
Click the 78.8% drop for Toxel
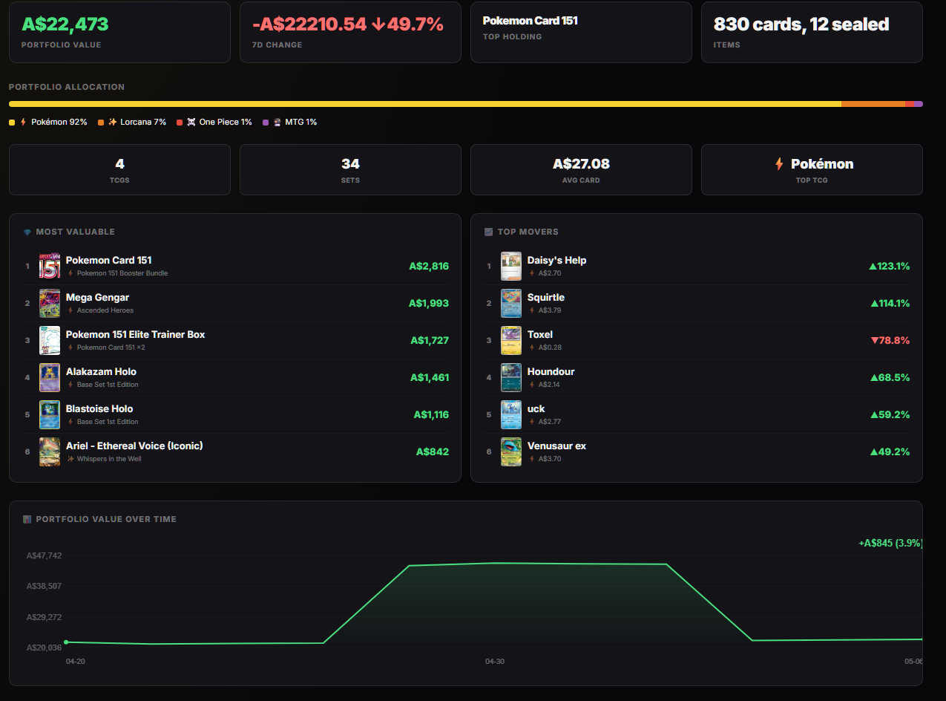pos(890,340)
